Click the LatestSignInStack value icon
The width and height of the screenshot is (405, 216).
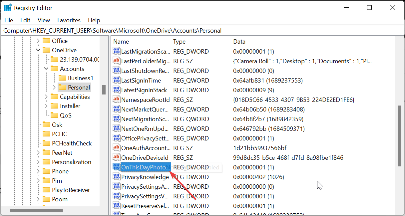pyautogui.click(x=116, y=90)
